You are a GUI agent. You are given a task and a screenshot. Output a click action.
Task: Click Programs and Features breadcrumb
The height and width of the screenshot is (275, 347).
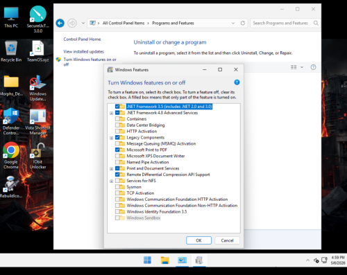click(173, 23)
